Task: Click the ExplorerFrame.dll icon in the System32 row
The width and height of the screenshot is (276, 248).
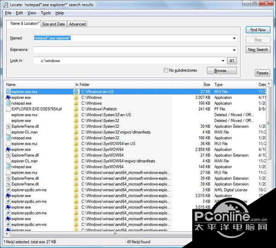Action: coord(8,126)
